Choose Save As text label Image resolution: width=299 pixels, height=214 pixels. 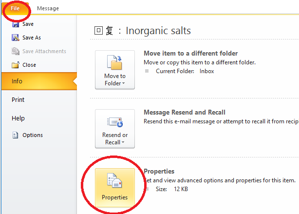point(32,38)
